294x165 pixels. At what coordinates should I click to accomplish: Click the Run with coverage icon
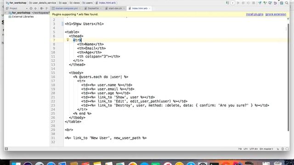[248, 3]
